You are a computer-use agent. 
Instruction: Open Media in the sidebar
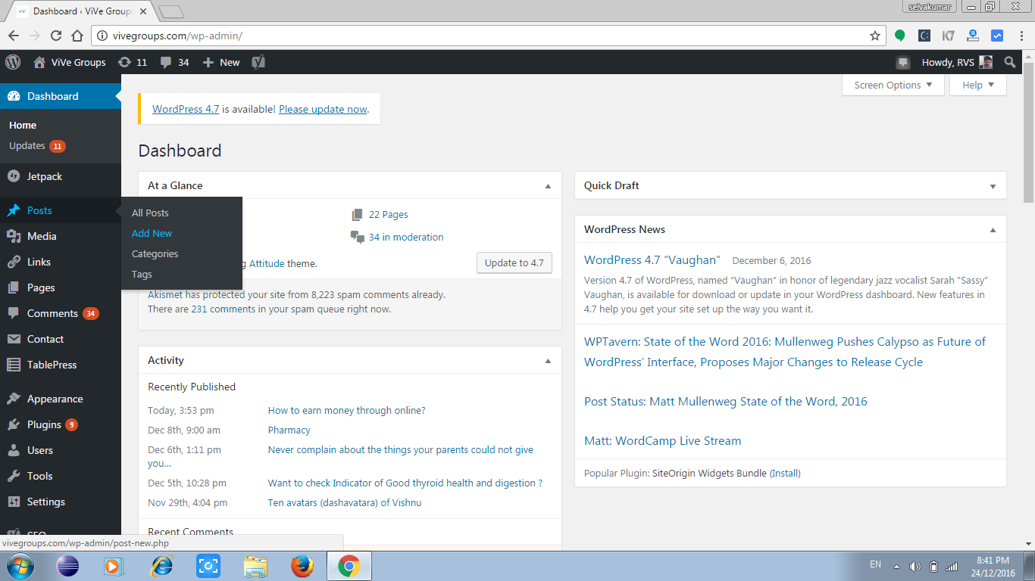[x=61, y=236]
